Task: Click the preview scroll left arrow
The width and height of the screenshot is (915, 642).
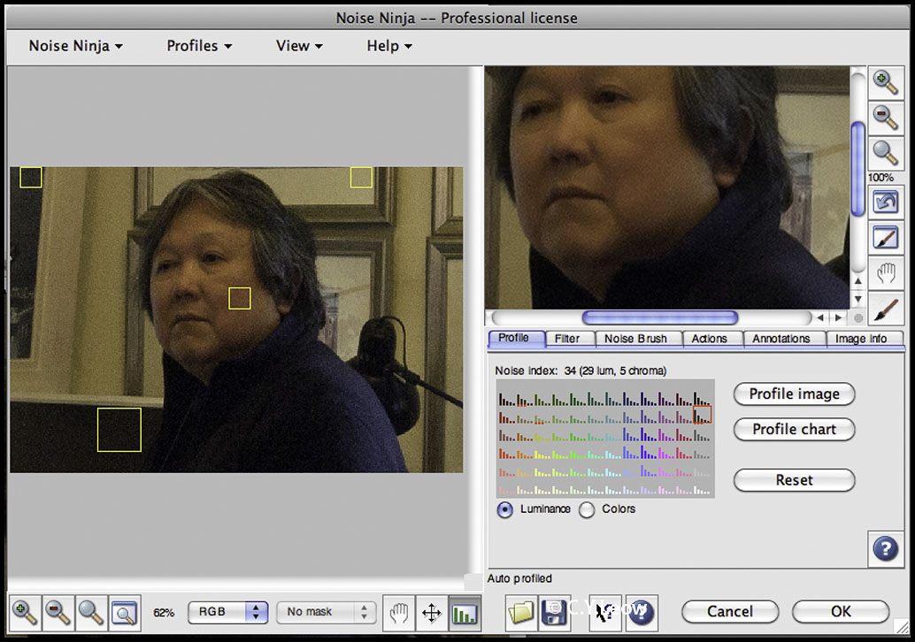Action: point(820,317)
